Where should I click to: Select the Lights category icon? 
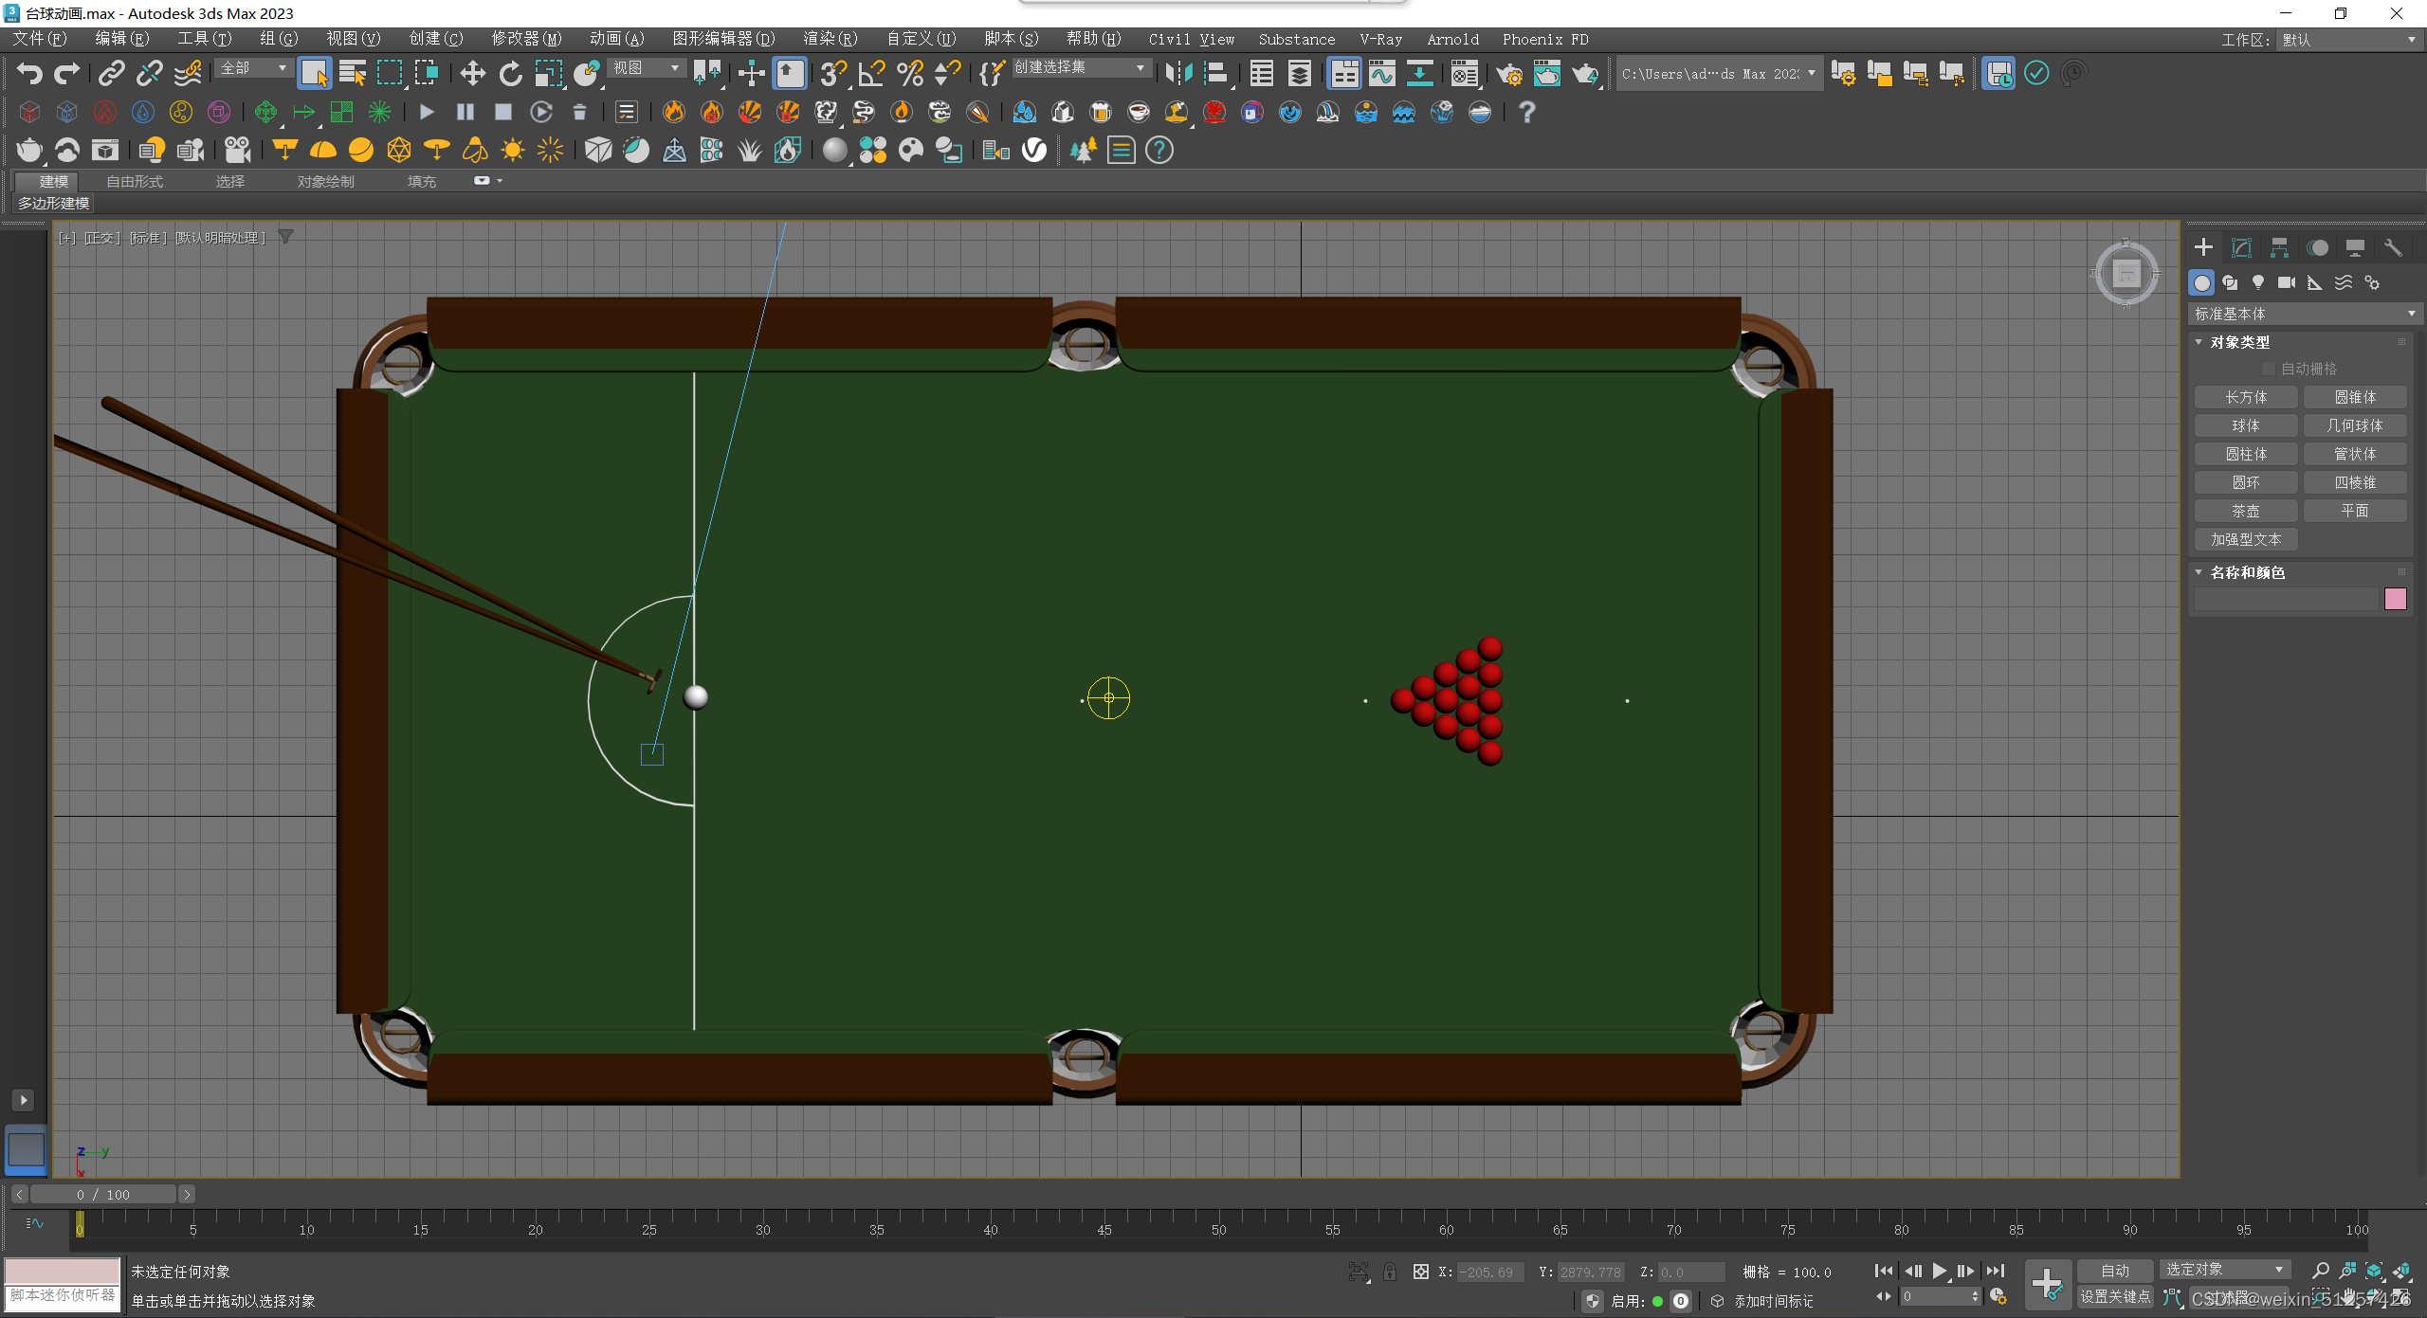(2258, 282)
